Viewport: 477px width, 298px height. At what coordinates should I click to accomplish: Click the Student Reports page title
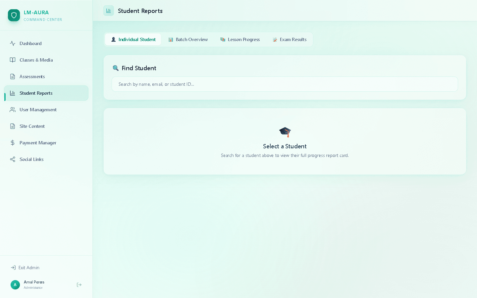point(140,11)
